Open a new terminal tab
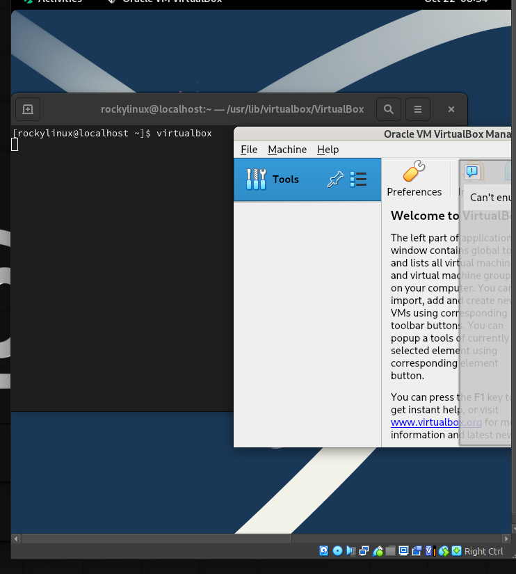The image size is (516, 574). 28,109
